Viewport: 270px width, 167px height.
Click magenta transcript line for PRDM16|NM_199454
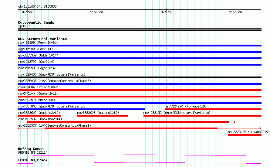(140, 163)
